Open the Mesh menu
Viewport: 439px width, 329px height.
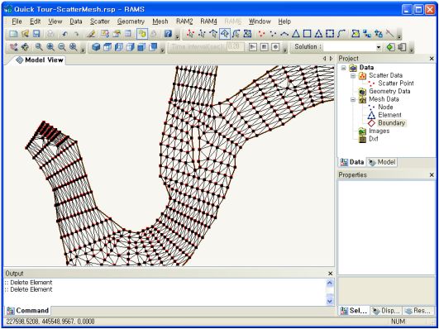[160, 21]
